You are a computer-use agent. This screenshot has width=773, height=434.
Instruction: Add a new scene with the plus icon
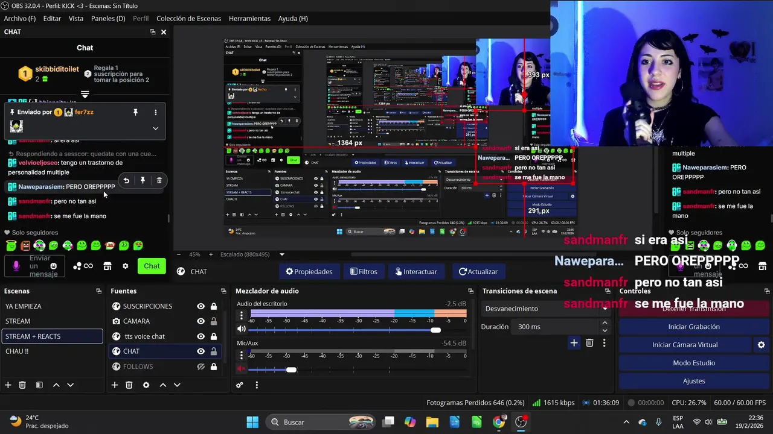click(8, 385)
